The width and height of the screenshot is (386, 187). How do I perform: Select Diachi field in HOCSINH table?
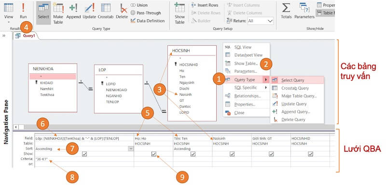coord(185,88)
